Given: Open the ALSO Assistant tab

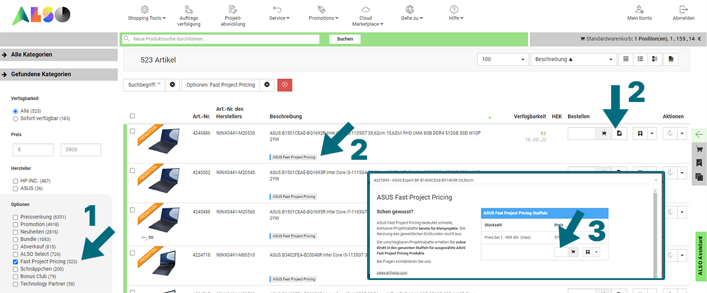Looking at the screenshot, I should point(701,256).
